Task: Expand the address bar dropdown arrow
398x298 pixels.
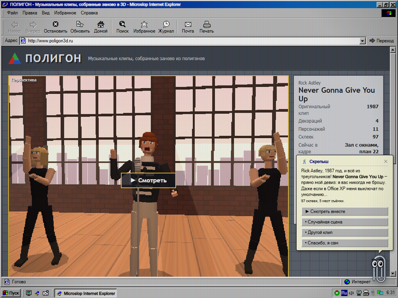Action: [x=363, y=41]
